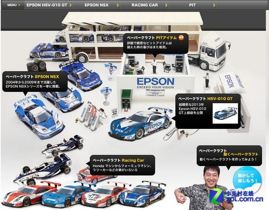Open the ペーパークラフト HSV-010 GT callout
The width and height of the screenshot is (269, 210).
click(208, 111)
